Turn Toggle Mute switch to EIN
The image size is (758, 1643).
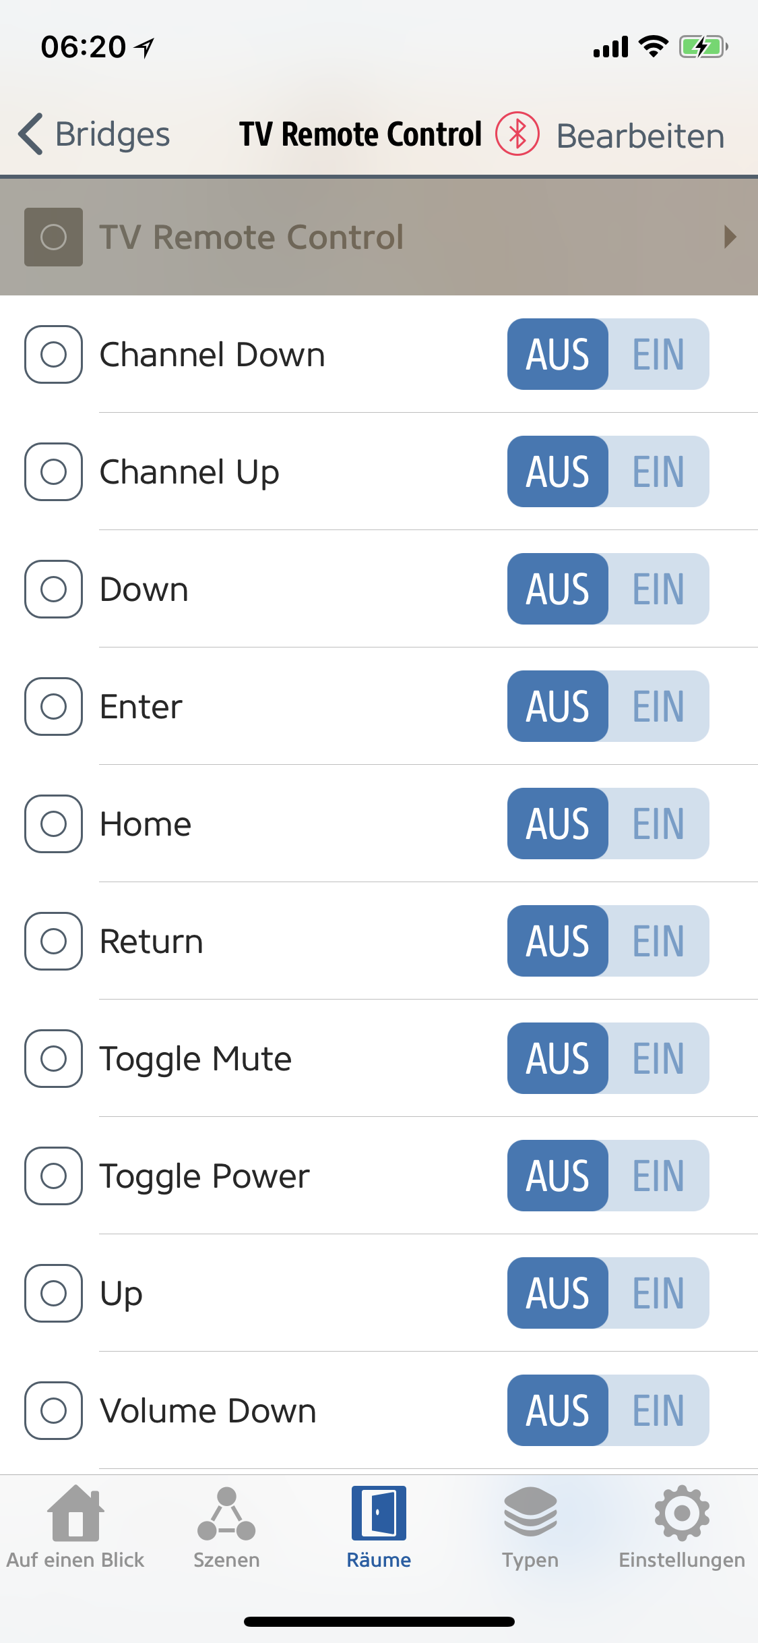click(x=658, y=1058)
